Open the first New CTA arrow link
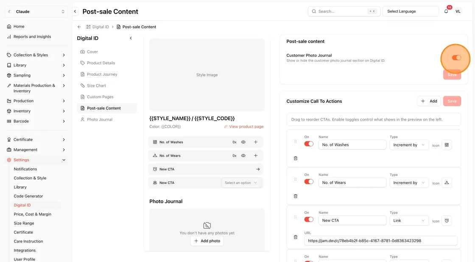The height and width of the screenshot is (262, 475). tap(258, 169)
